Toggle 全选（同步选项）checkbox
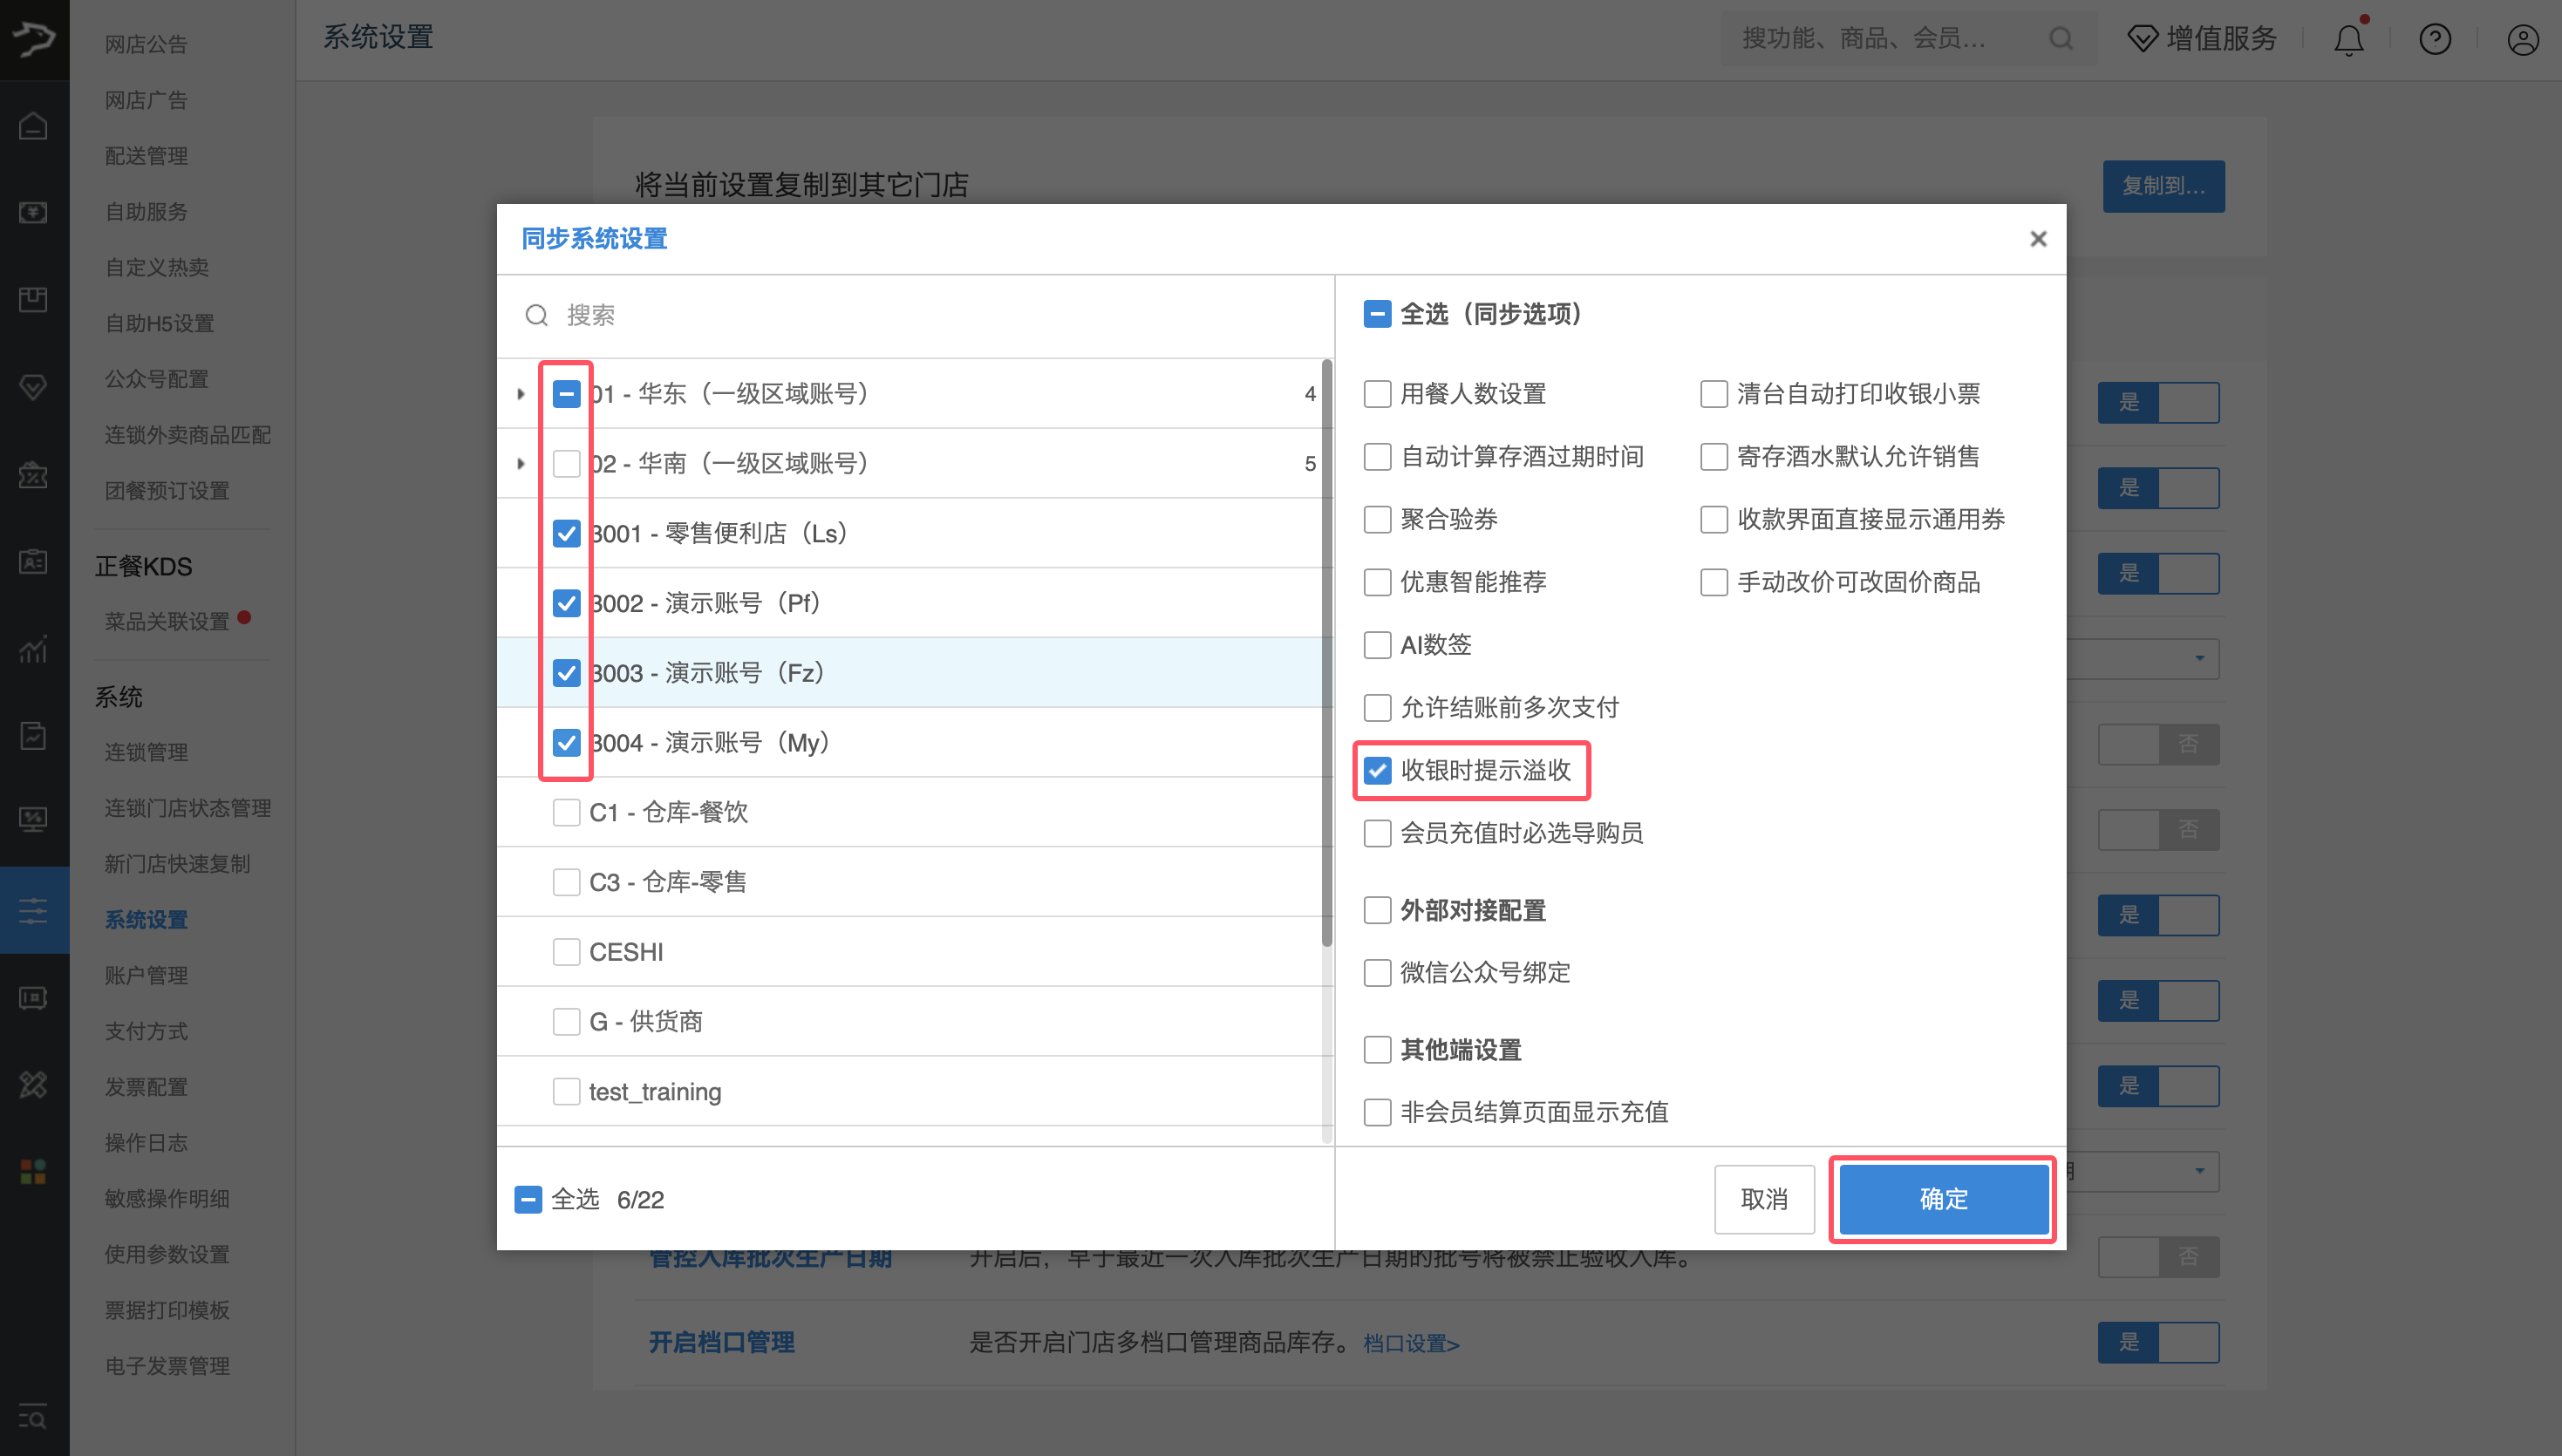This screenshot has width=2562, height=1456. 1377,314
